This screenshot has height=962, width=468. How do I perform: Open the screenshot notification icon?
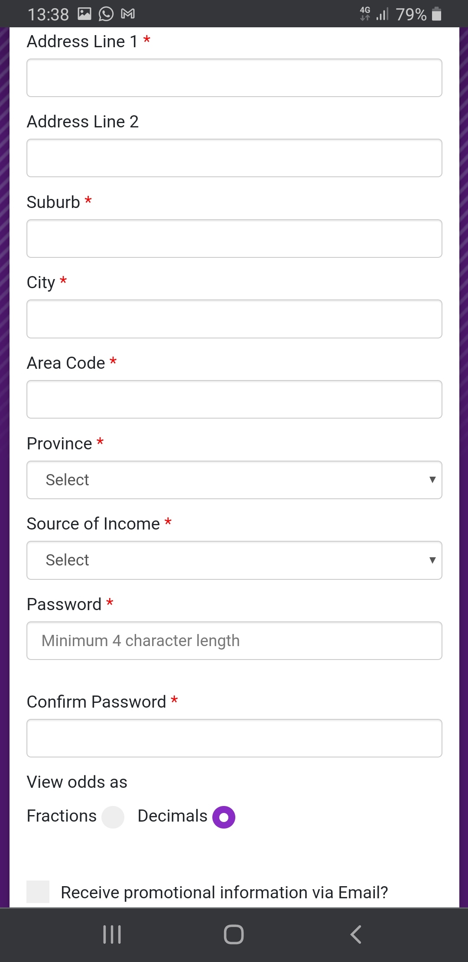85,13
